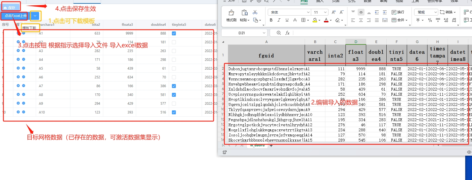Click the Format Painter (格式刷) icon
The width and height of the screenshot is (472, 180).
(231, 13)
